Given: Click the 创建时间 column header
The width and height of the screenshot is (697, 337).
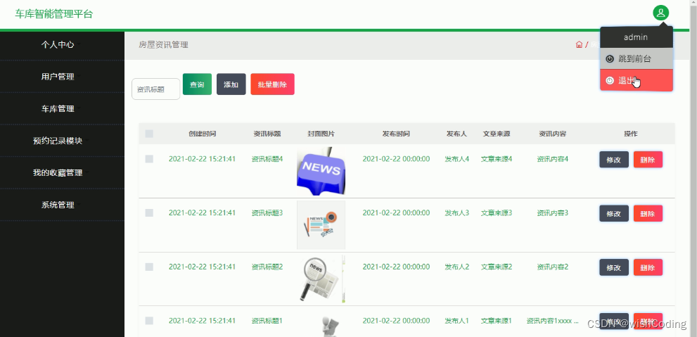Looking at the screenshot, I should (203, 134).
